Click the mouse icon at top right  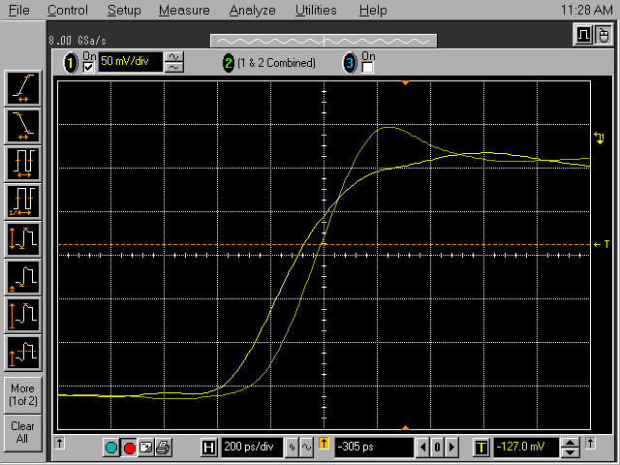(603, 35)
